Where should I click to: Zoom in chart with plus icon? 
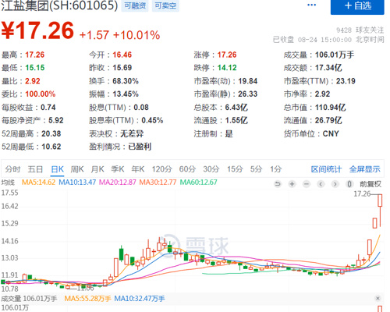click(292, 184)
